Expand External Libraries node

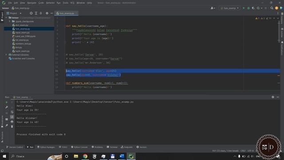tap(6, 55)
